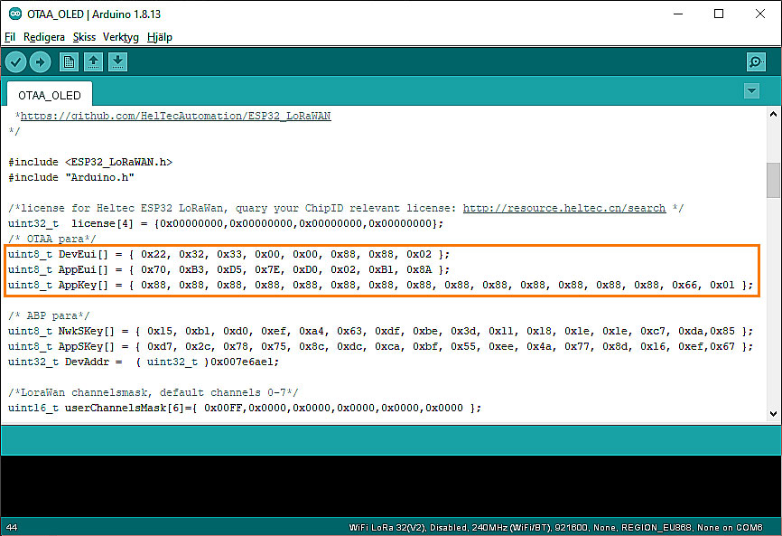Select the OTAA_OLED sketch tab

pos(49,95)
